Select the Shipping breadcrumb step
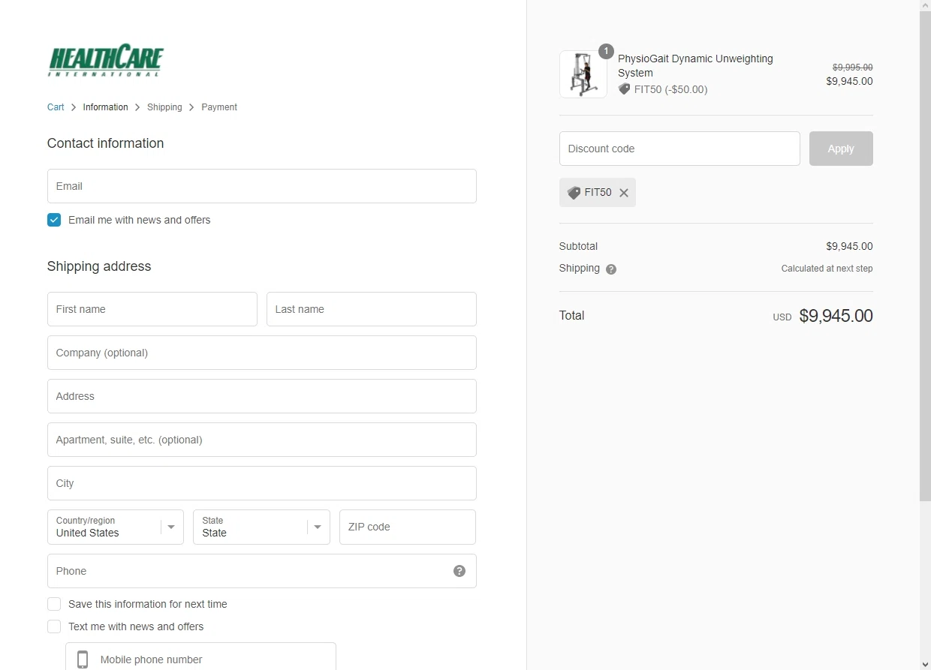931x670 pixels. coord(164,107)
